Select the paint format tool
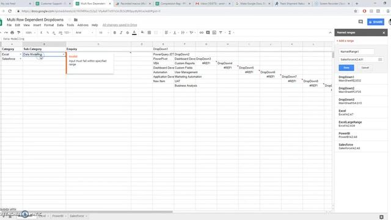Image resolution: width=391 pixels, height=220 pixels. 18,32
